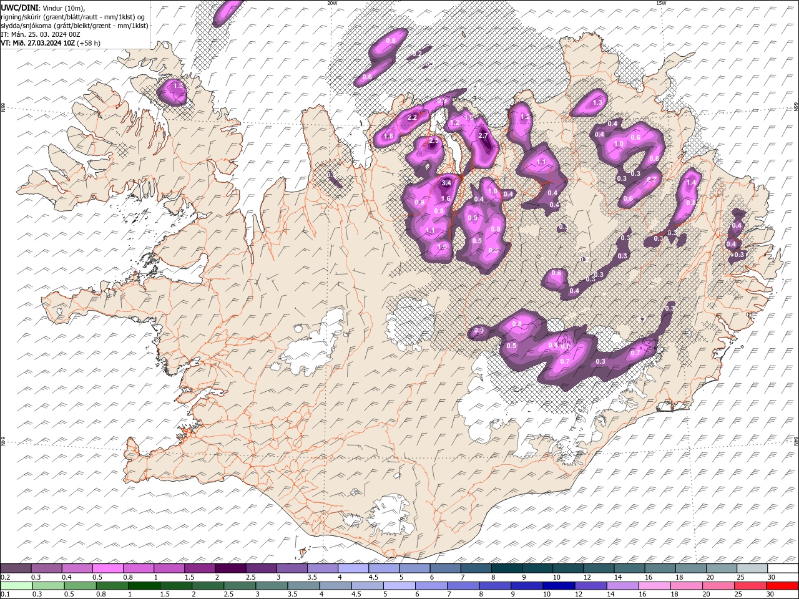Pick the deep blue rain swatch between 10 and 12
Viewport: 799px width, 599px height.
[x=559, y=586]
